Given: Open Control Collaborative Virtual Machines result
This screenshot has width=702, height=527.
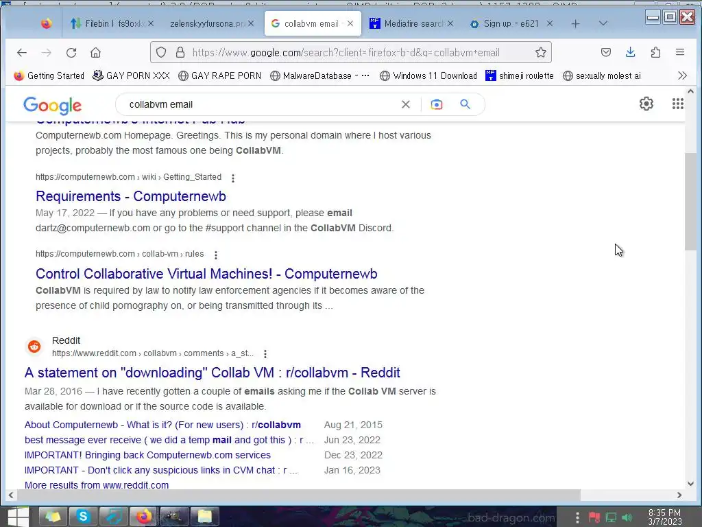Looking at the screenshot, I should 206,274.
